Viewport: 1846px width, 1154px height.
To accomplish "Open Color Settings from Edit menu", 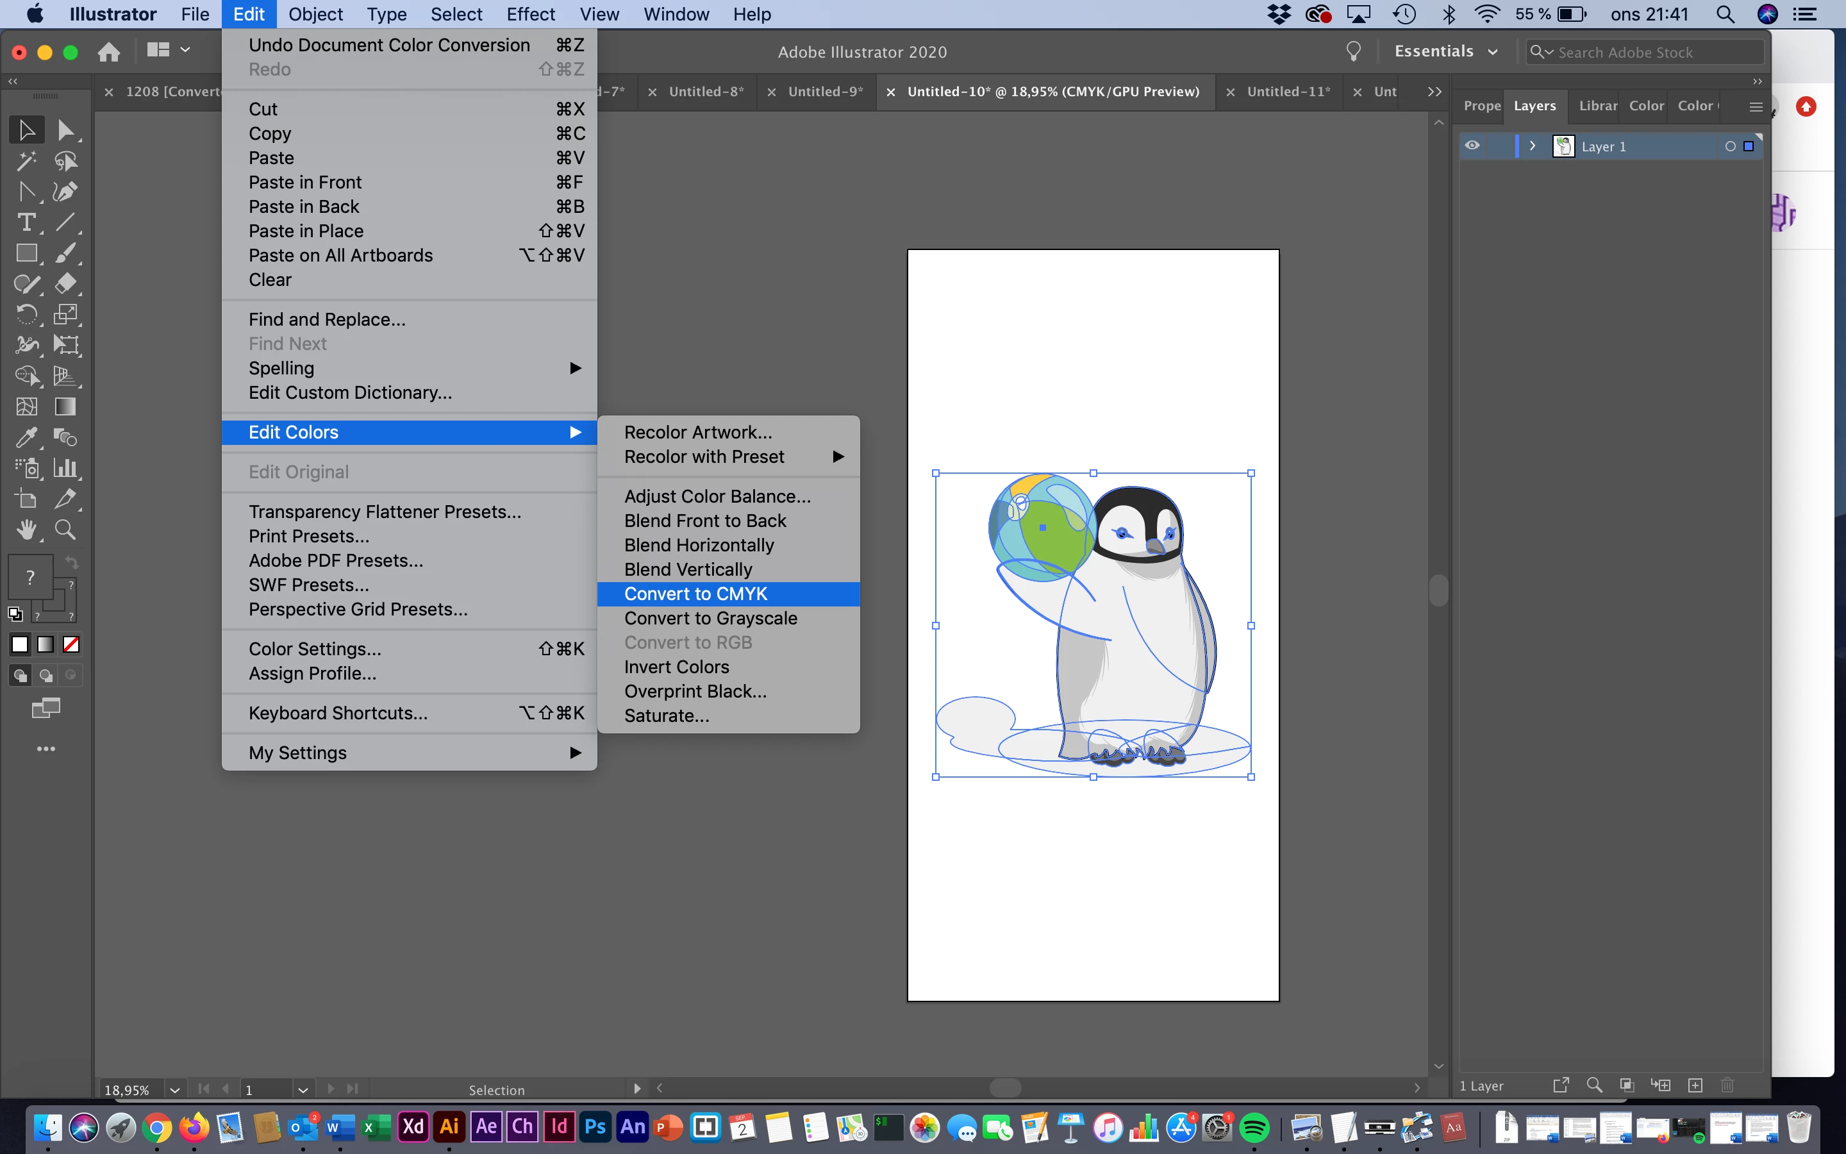I will pos(314,649).
